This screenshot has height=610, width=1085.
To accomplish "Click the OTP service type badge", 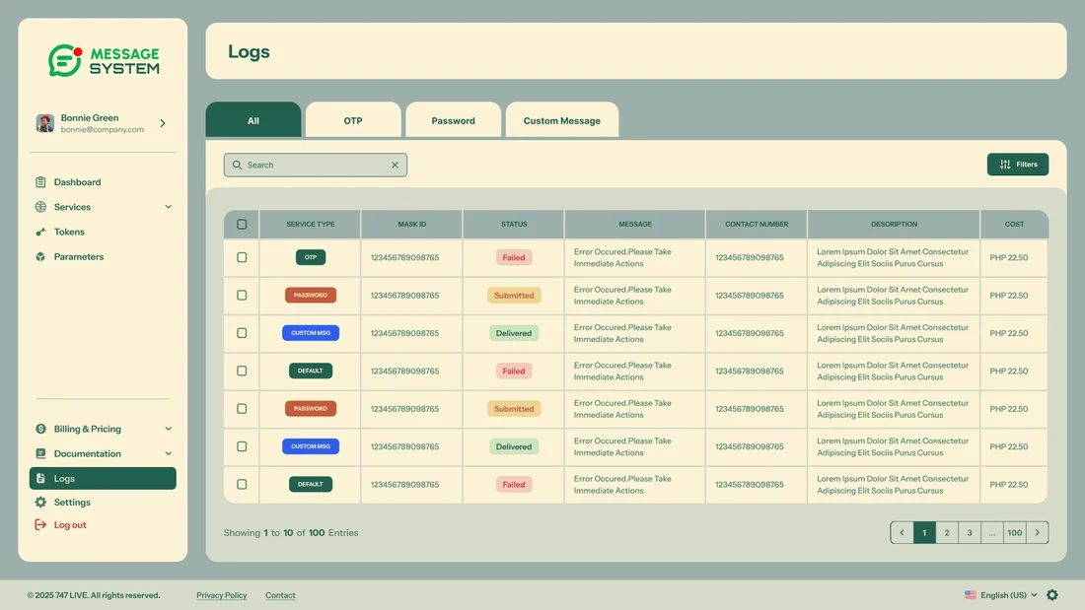I will tap(311, 257).
